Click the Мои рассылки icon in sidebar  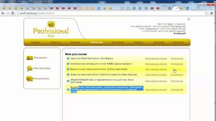click(29, 79)
